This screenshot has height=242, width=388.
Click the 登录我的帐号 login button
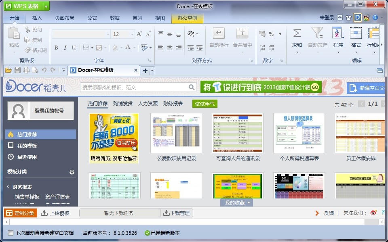click(x=49, y=111)
